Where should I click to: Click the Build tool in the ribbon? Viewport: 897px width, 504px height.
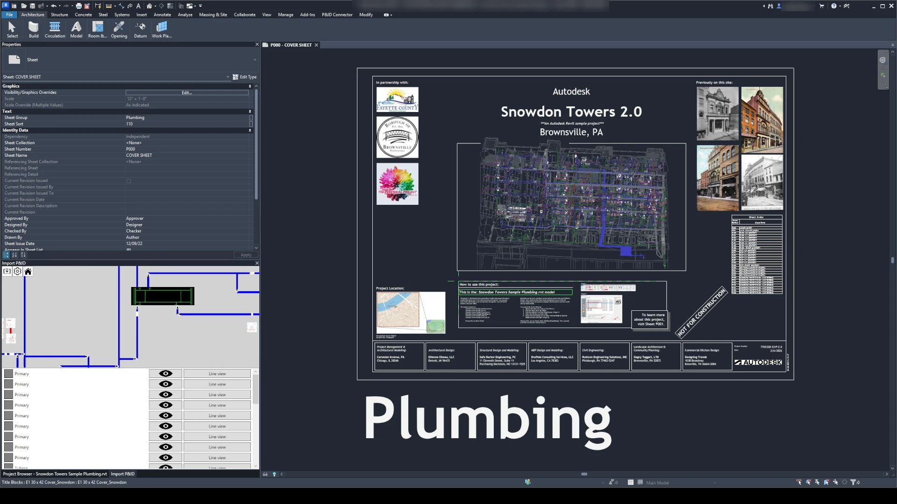34,29
